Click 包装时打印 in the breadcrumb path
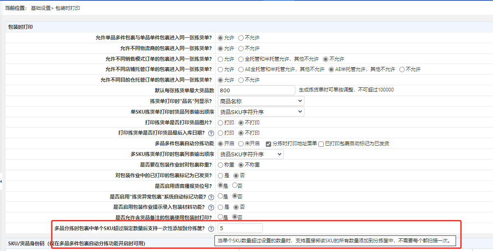Image resolution: width=493 pixels, height=251 pixels. [68, 8]
